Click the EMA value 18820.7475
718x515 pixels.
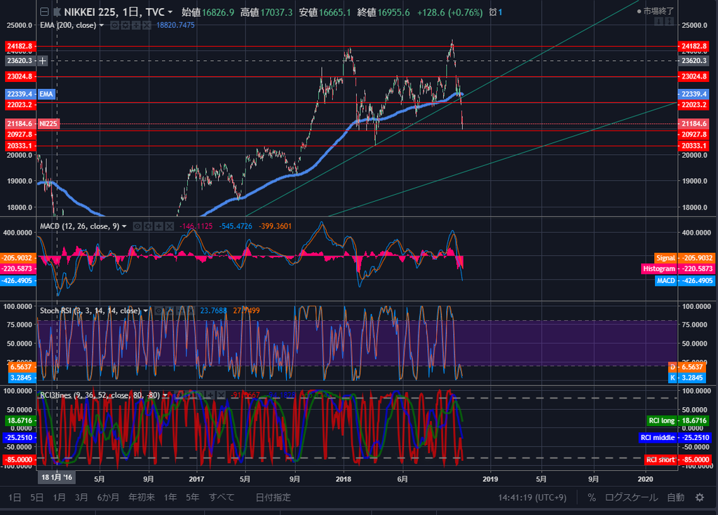click(175, 25)
